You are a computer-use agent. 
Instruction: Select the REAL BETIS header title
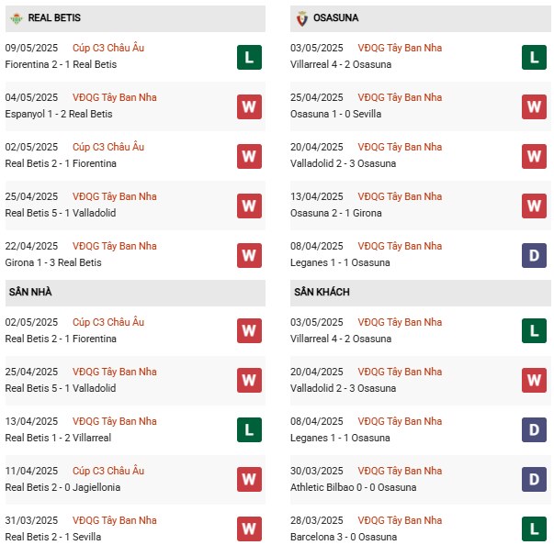pos(54,17)
